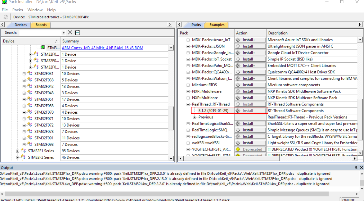The height and width of the screenshot is (201, 364).
Task: Expand the STM32F2 Series node
Action: [17, 157]
